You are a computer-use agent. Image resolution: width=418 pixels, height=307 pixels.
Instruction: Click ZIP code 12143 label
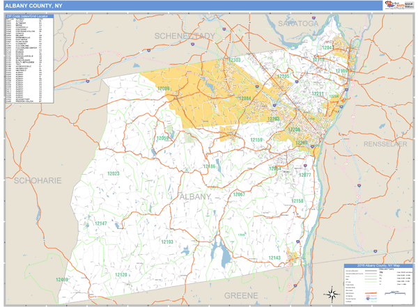point(275,258)
